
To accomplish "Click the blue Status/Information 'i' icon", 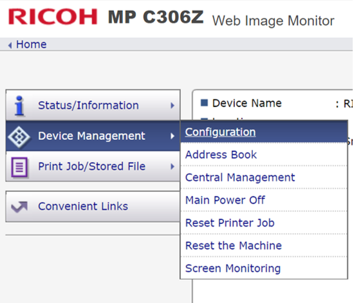I will click(19, 105).
